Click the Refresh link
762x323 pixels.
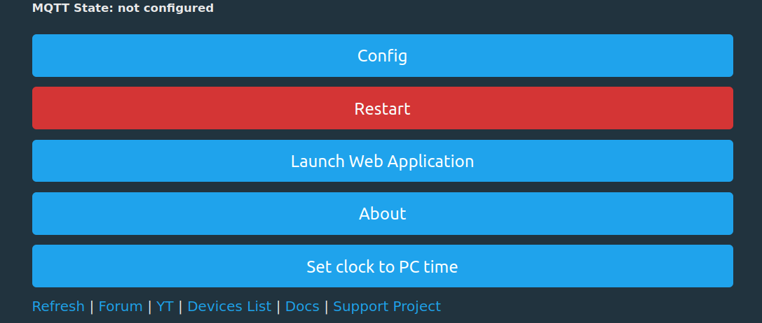[58, 306]
